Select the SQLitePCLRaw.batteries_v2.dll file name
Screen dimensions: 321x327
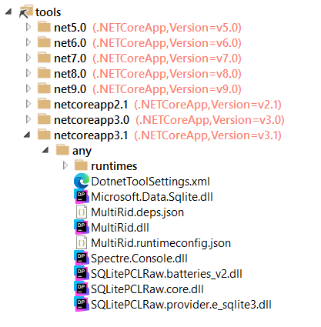coord(166,274)
